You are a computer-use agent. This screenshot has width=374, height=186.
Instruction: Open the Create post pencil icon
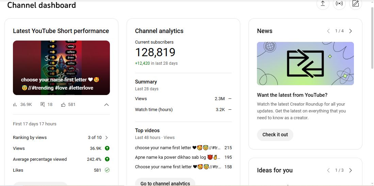pyautogui.click(x=356, y=4)
